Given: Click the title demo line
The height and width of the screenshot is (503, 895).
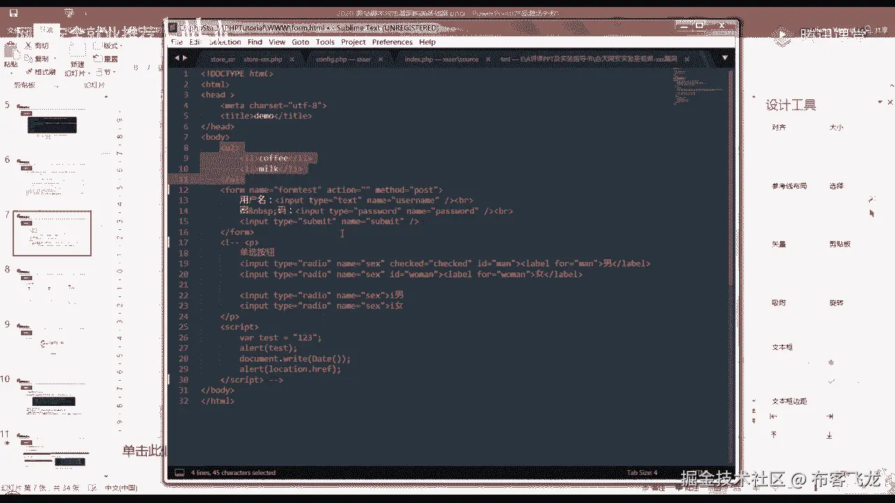Looking at the screenshot, I should click(266, 116).
